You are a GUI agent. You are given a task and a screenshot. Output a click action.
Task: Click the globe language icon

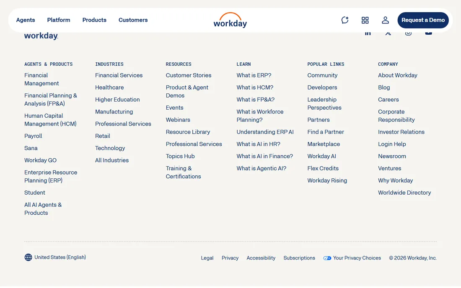pyautogui.click(x=28, y=257)
